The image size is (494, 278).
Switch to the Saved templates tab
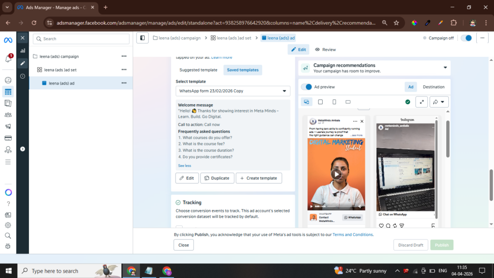[243, 70]
